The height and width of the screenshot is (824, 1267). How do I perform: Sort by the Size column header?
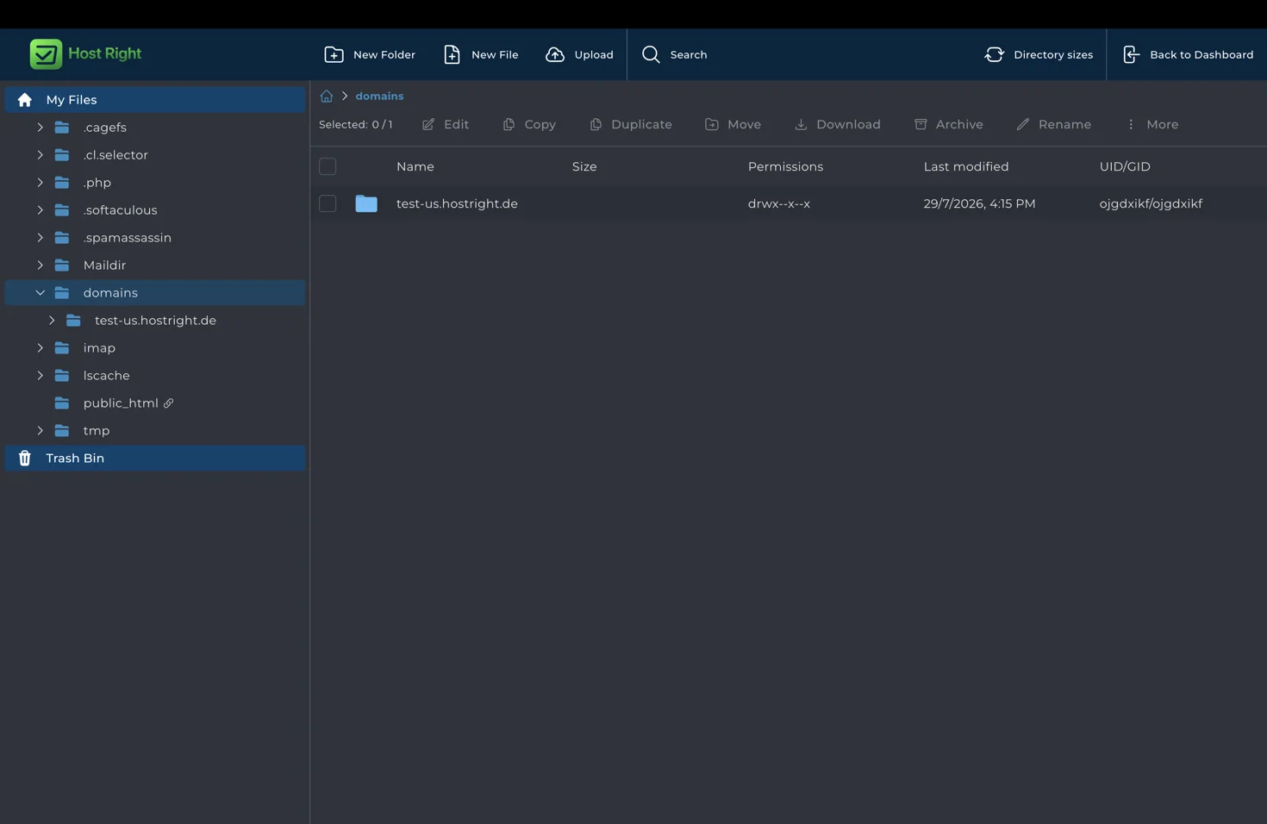584,166
